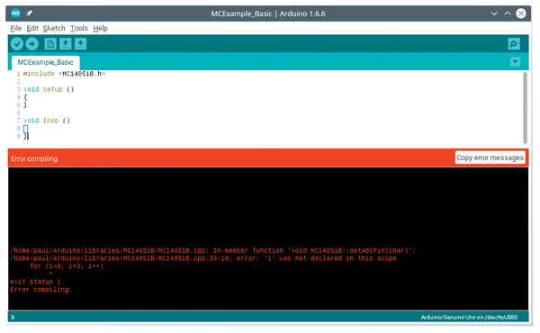The height and width of the screenshot is (333, 540).
Task: Click the 'exit status 1' console text
Action: 35,282
